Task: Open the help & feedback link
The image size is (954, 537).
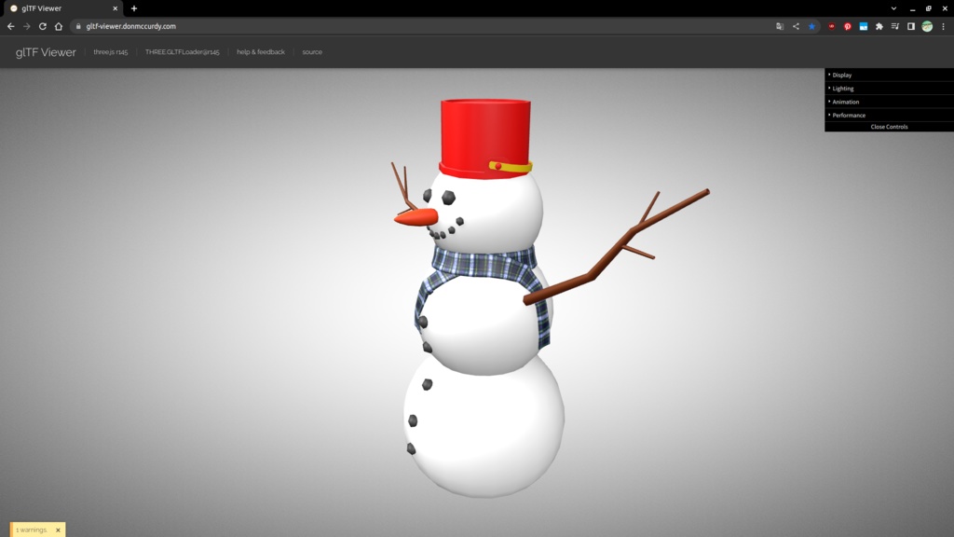Action: 261,52
